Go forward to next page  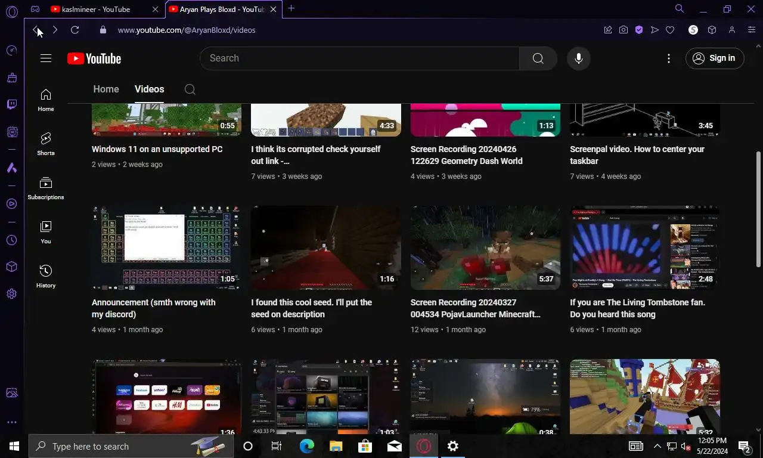[x=55, y=30]
